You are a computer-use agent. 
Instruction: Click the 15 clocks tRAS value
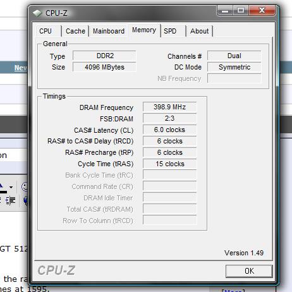click(170, 164)
